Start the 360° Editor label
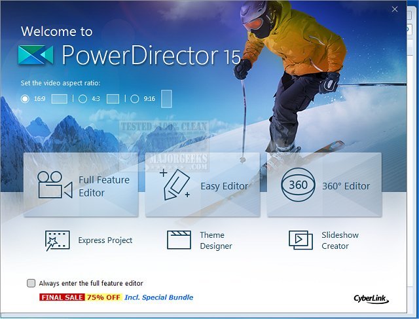 click(x=346, y=186)
